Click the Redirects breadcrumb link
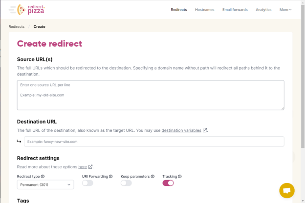This screenshot has width=305, height=203. pos(17,27)
